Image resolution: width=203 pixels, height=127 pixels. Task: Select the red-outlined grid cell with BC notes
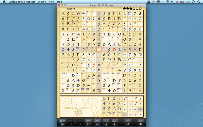(x=99, y=49)
